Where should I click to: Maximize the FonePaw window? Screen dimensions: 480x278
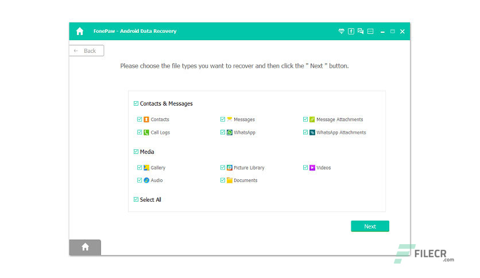393,31
